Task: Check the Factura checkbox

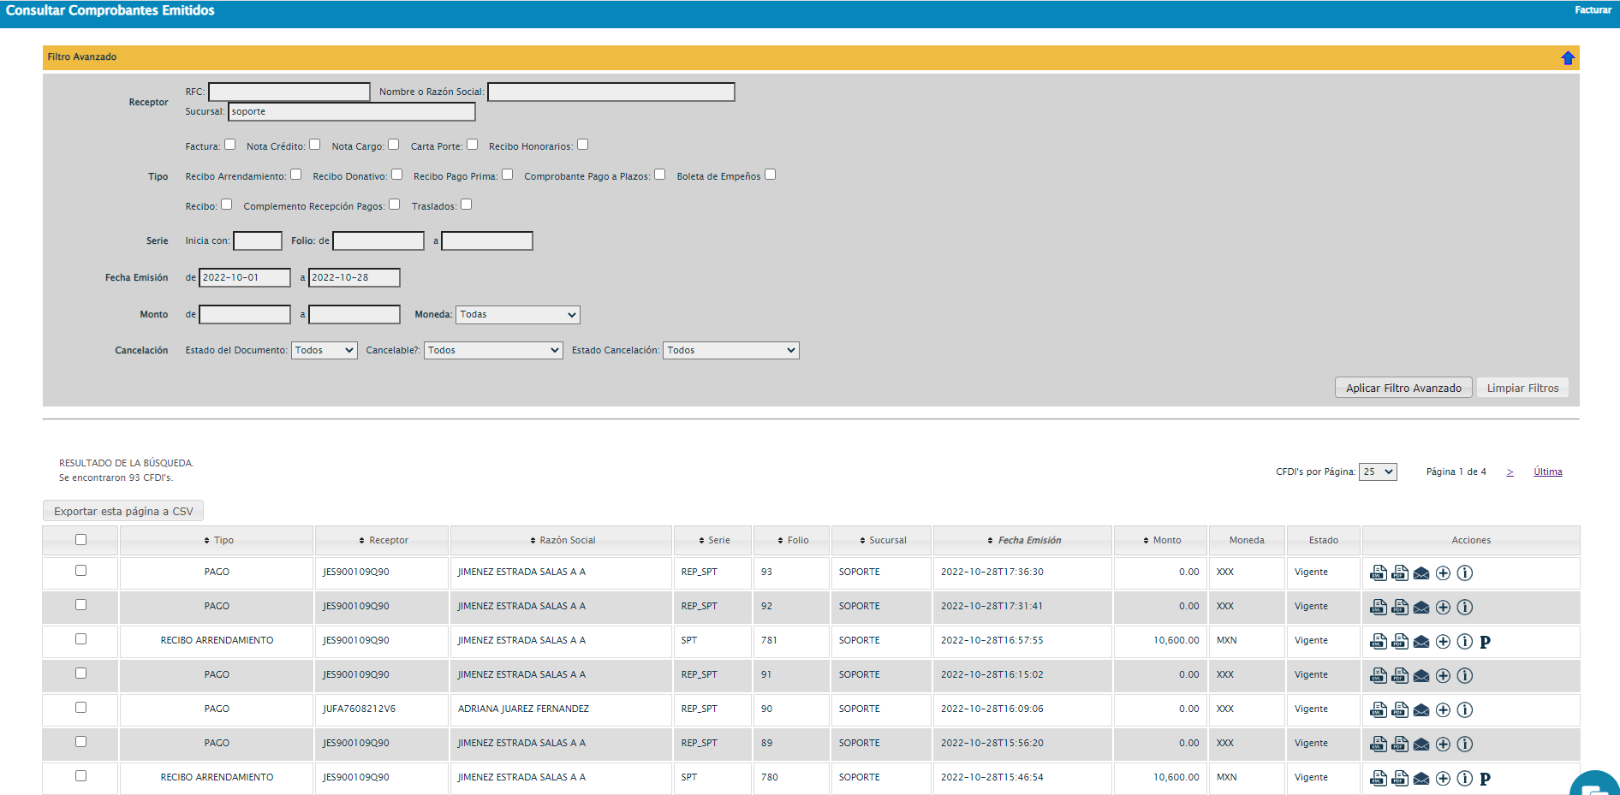Action: [x=229, y=145]
